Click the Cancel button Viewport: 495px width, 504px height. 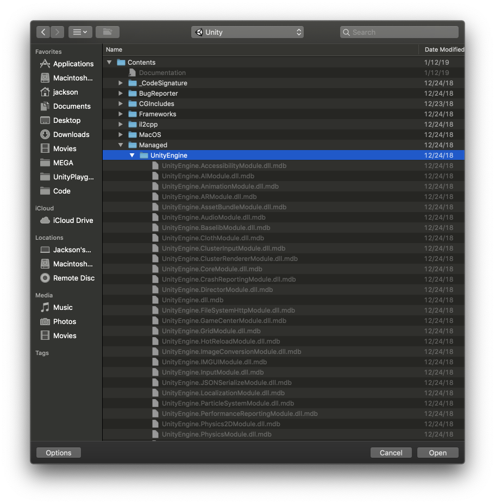point(391,452)
